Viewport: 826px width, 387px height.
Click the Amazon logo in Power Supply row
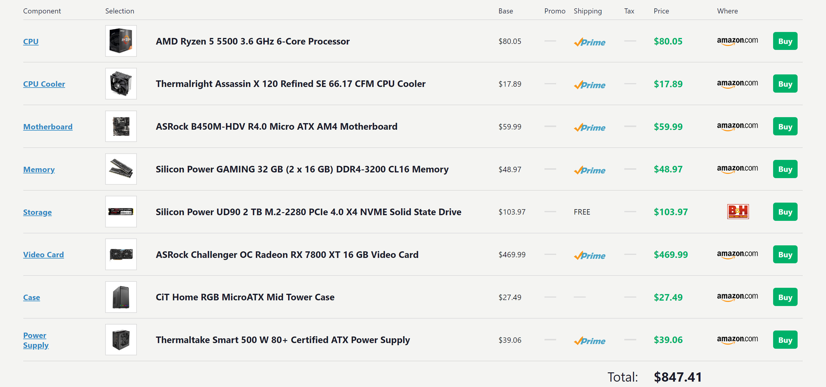point(737,339)
